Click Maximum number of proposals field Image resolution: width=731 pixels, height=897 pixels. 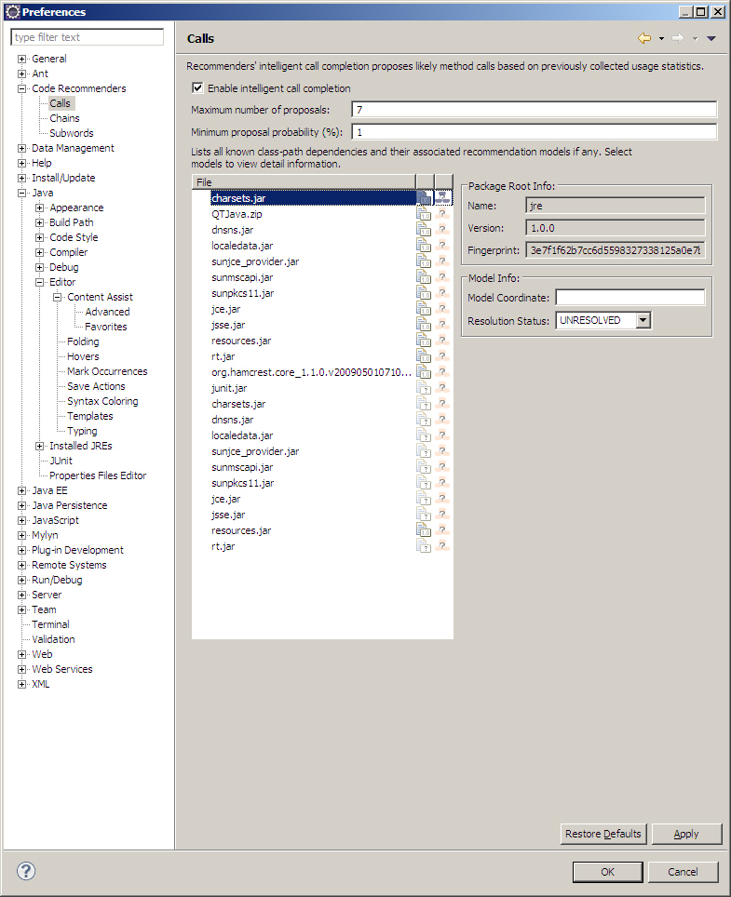535,109
